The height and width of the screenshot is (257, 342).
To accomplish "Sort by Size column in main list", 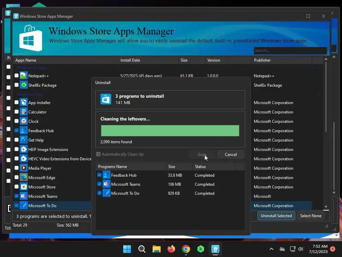I will (x=191, y=60).
